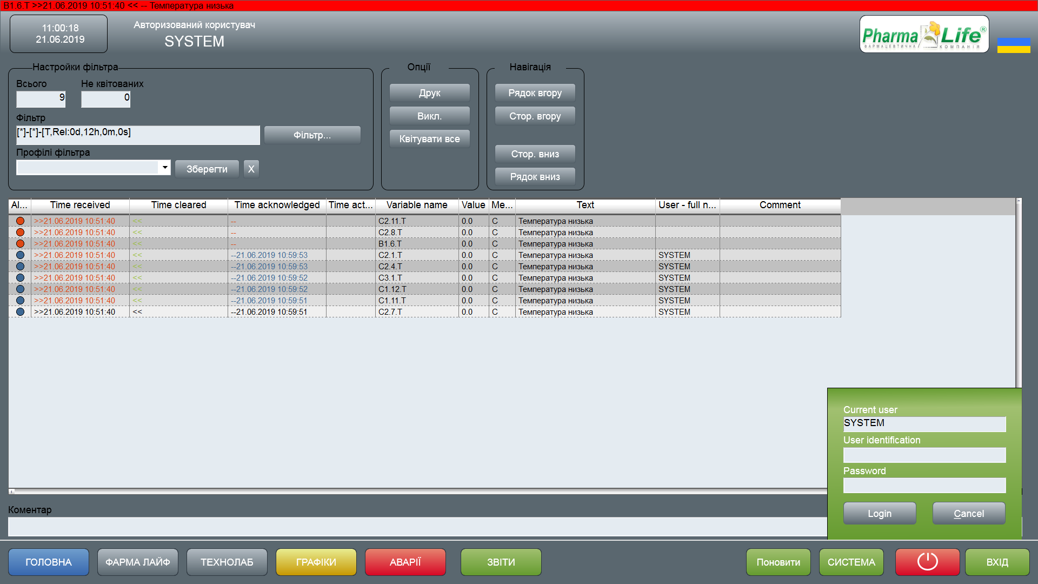The width and height of the screenshot is (1038, 584).
Task: Click the red alarm indicator for B1.6.T
Action: (20, 244)
